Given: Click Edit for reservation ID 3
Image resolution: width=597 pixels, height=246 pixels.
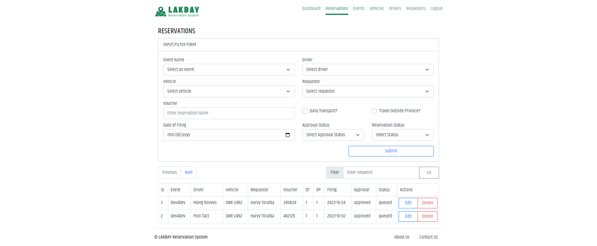Looking at the screenshot, I should (x=408, y=203).
